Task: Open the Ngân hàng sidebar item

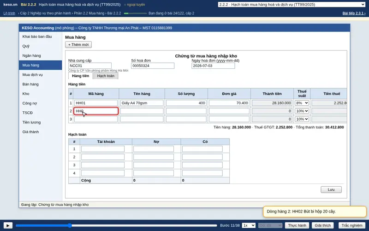Action: tap(41, 55)
